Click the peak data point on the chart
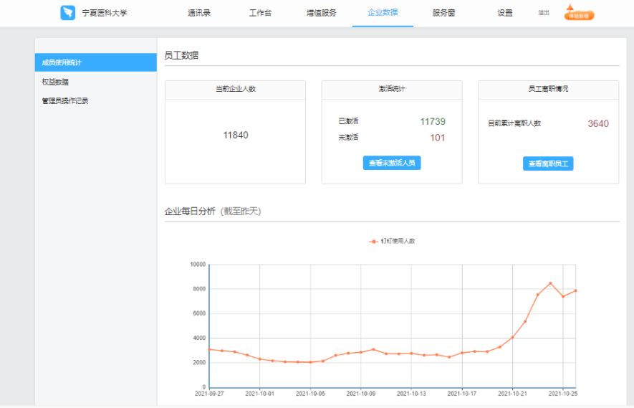The width and height of the screenshot is (634, 408). 550,283
